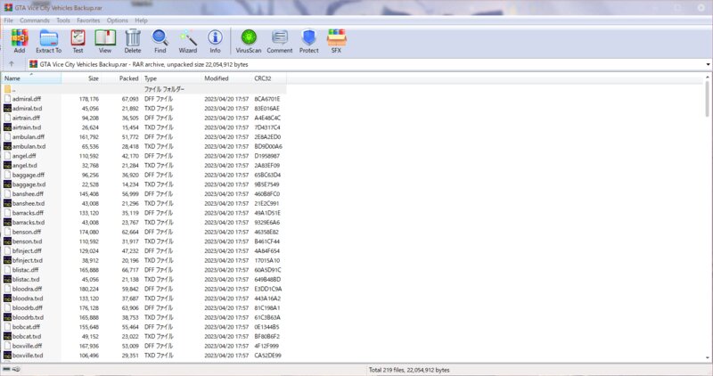Click the disk icon in status bar

(6, 369)
